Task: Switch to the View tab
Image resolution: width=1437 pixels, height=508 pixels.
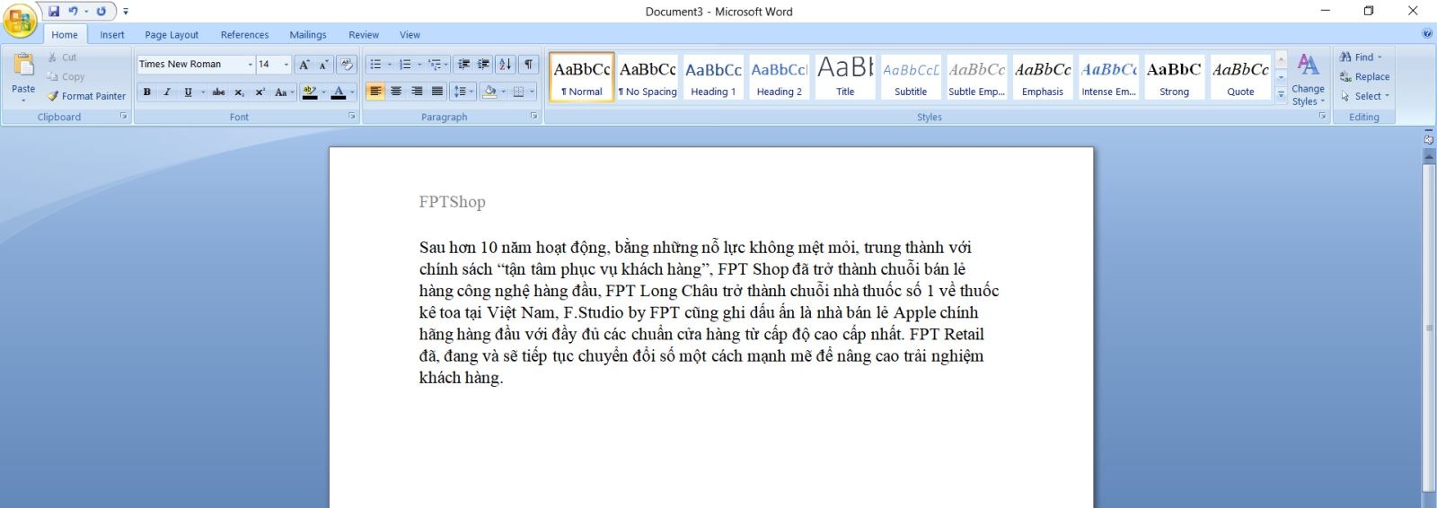Action: (410, 35)
